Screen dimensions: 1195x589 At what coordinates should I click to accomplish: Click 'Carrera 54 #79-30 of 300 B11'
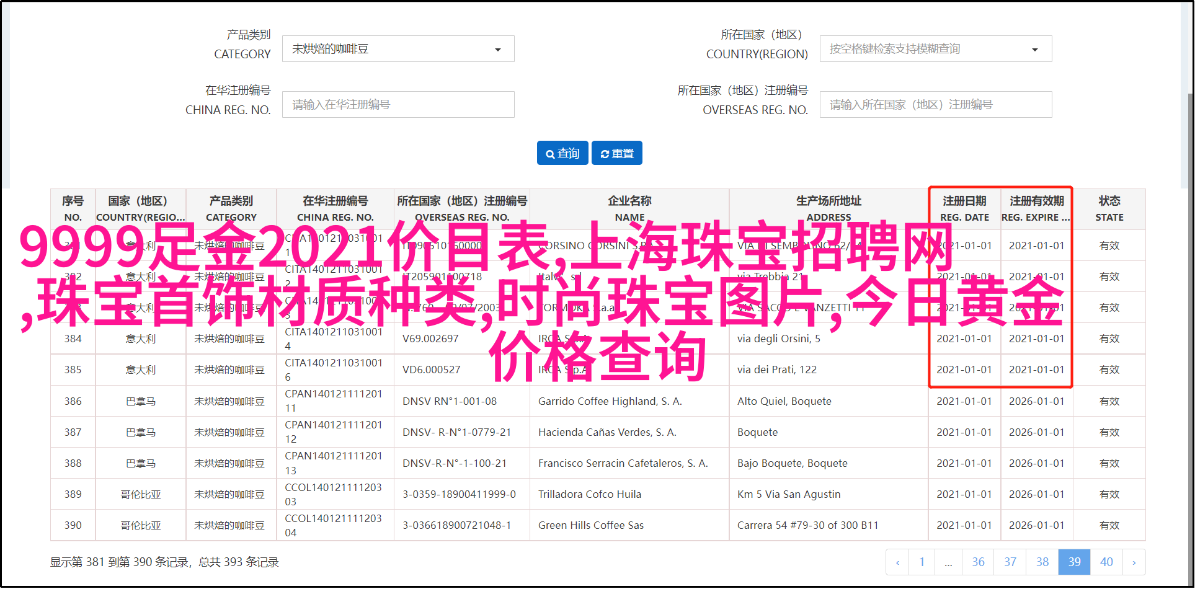808,525
